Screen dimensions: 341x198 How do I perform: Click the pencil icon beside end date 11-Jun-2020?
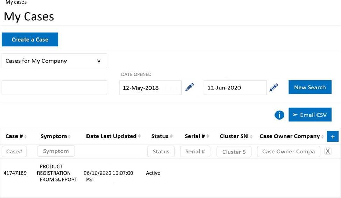point(274,87)
